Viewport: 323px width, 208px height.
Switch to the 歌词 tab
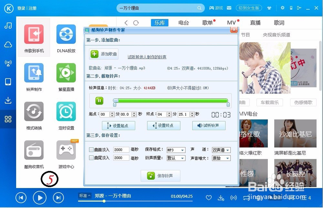tap(279, 23)
